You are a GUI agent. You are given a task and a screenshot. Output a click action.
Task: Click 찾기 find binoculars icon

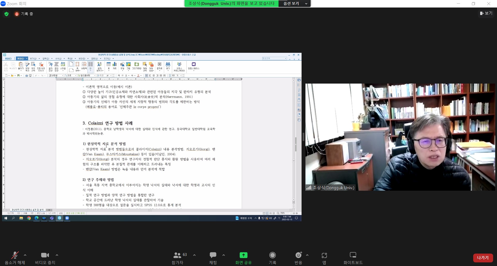(168, 66)
